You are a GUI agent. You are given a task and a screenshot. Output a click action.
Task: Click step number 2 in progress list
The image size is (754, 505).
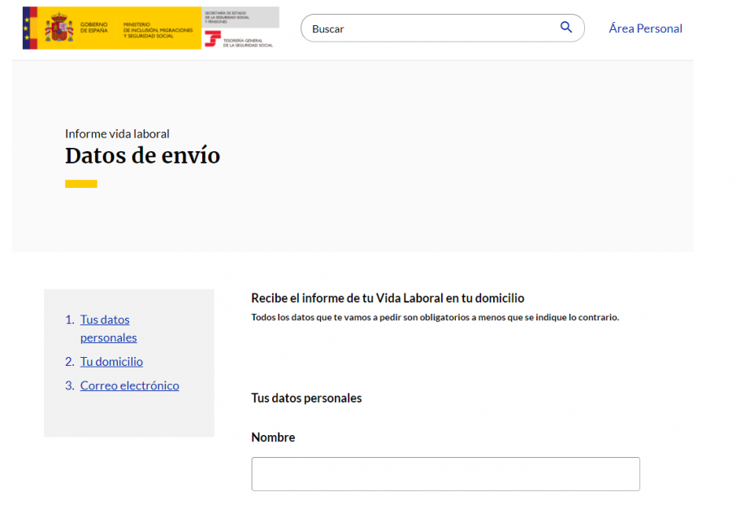pyautogui.click(x=69, y=361)
